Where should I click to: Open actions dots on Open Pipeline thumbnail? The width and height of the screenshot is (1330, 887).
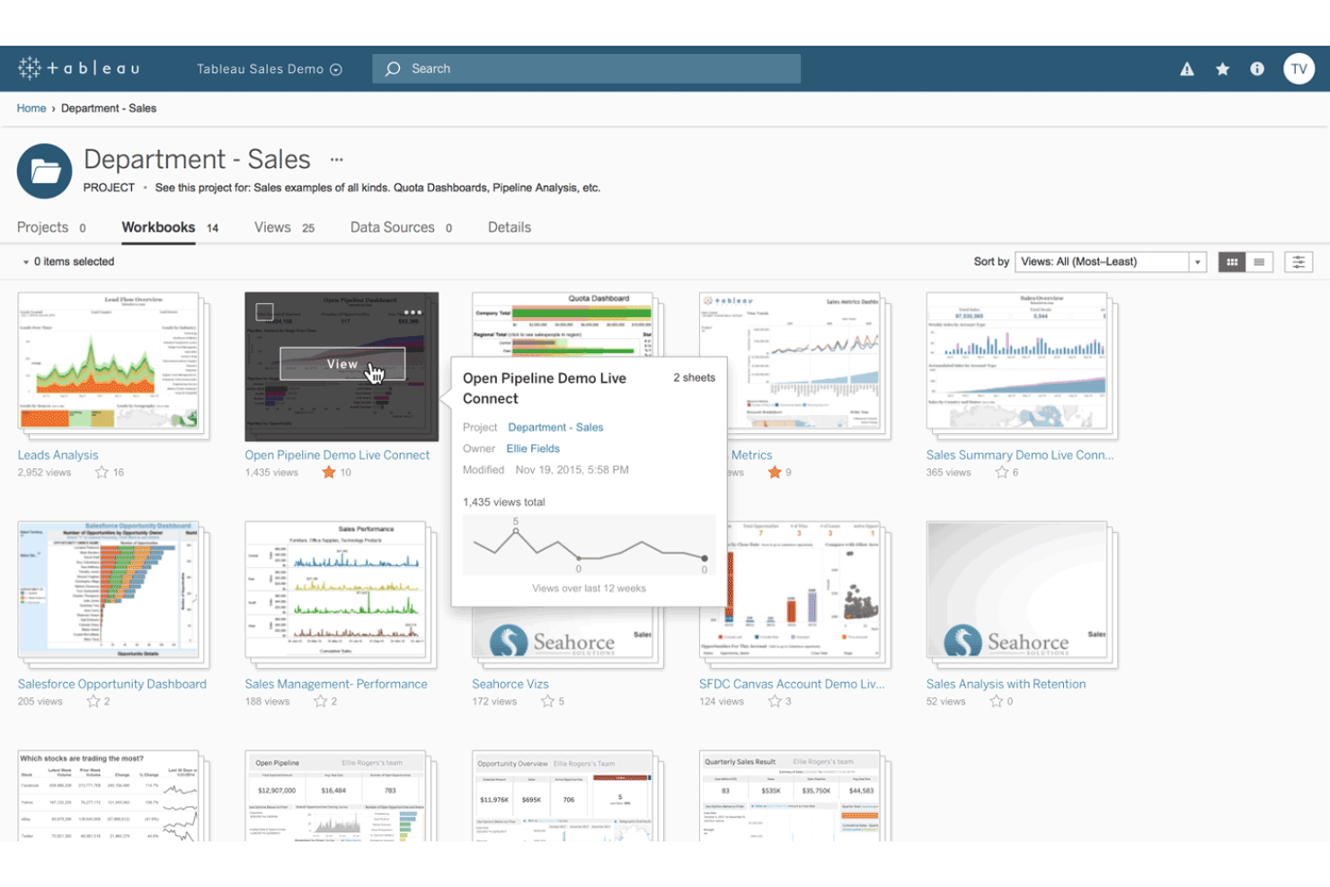(412, 312)
